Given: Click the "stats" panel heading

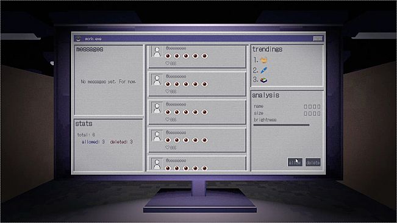Looking at the screenshot, I should (84, 124).
